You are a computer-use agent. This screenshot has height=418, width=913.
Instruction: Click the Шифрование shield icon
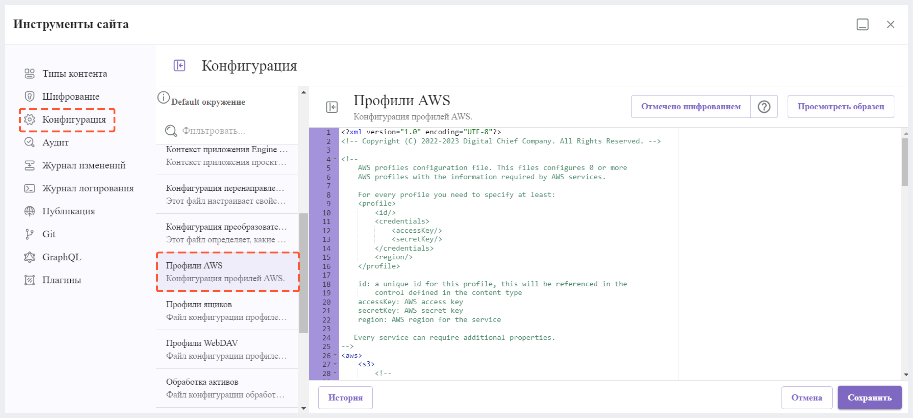coord(29,96)
